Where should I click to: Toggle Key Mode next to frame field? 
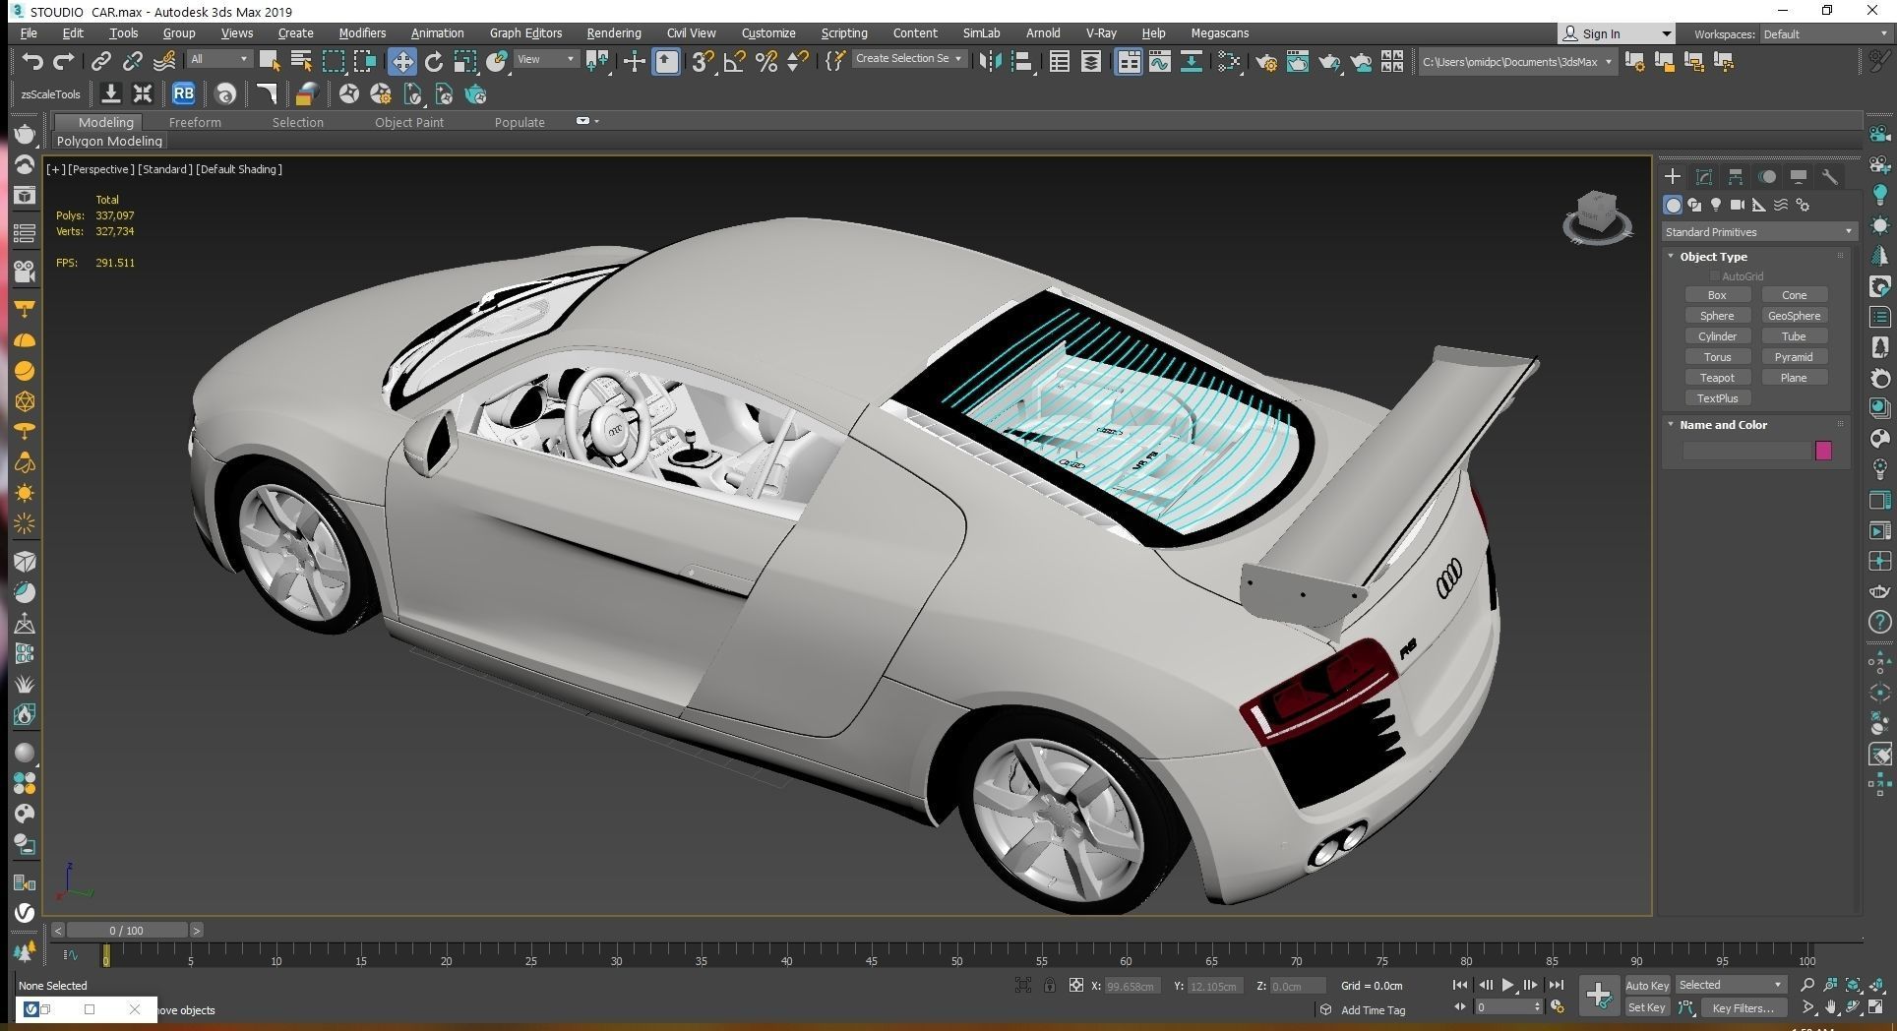pyautogui.click(x=1460, y=1007)
